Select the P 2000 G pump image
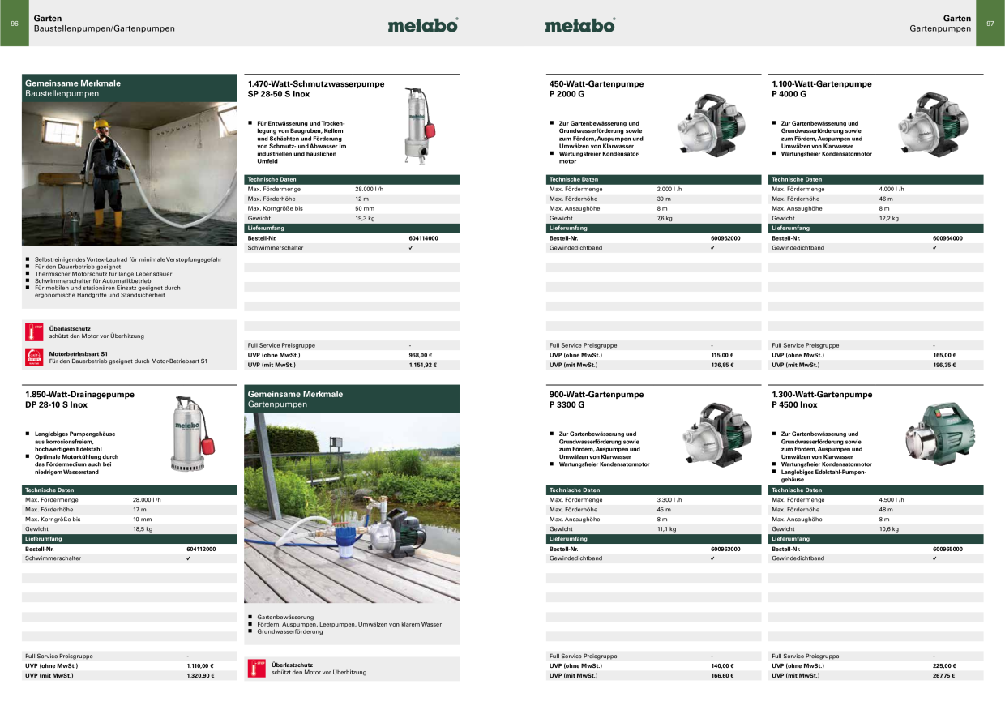The image size is (1005, 710). click(x=712, y=123)
